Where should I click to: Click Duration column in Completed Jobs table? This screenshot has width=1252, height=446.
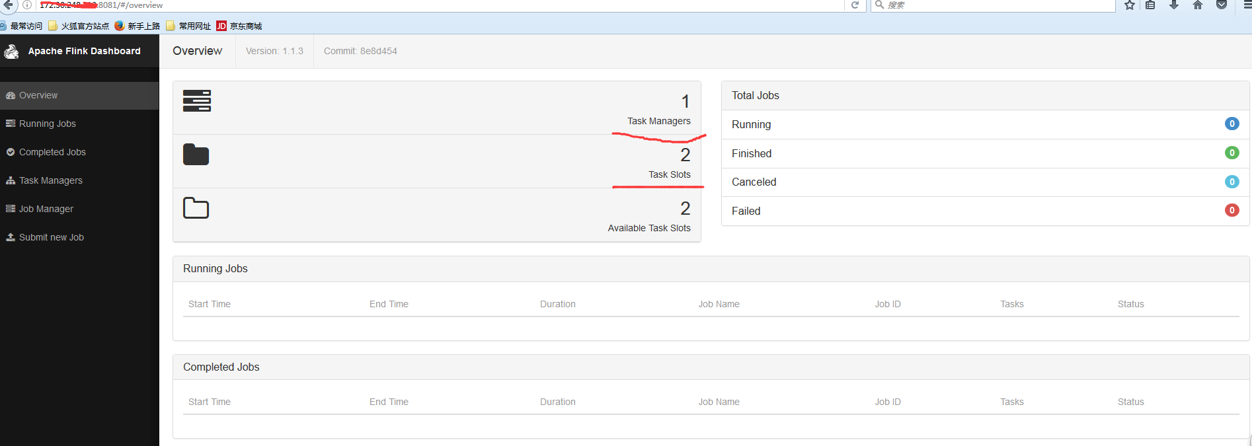(558, 402)
